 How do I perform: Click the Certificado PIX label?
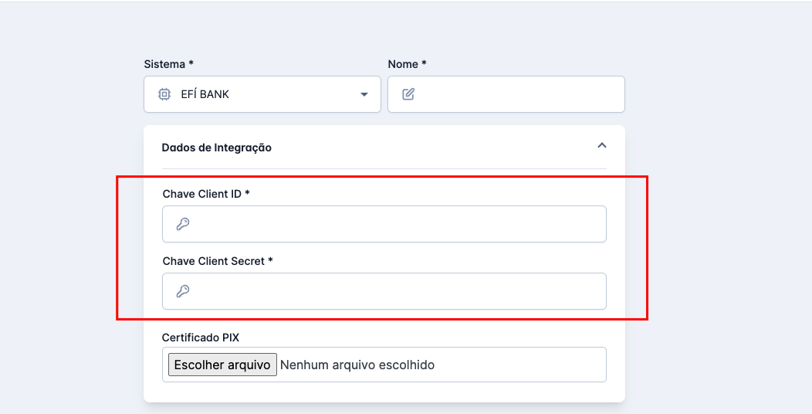(x=199, y=338)
